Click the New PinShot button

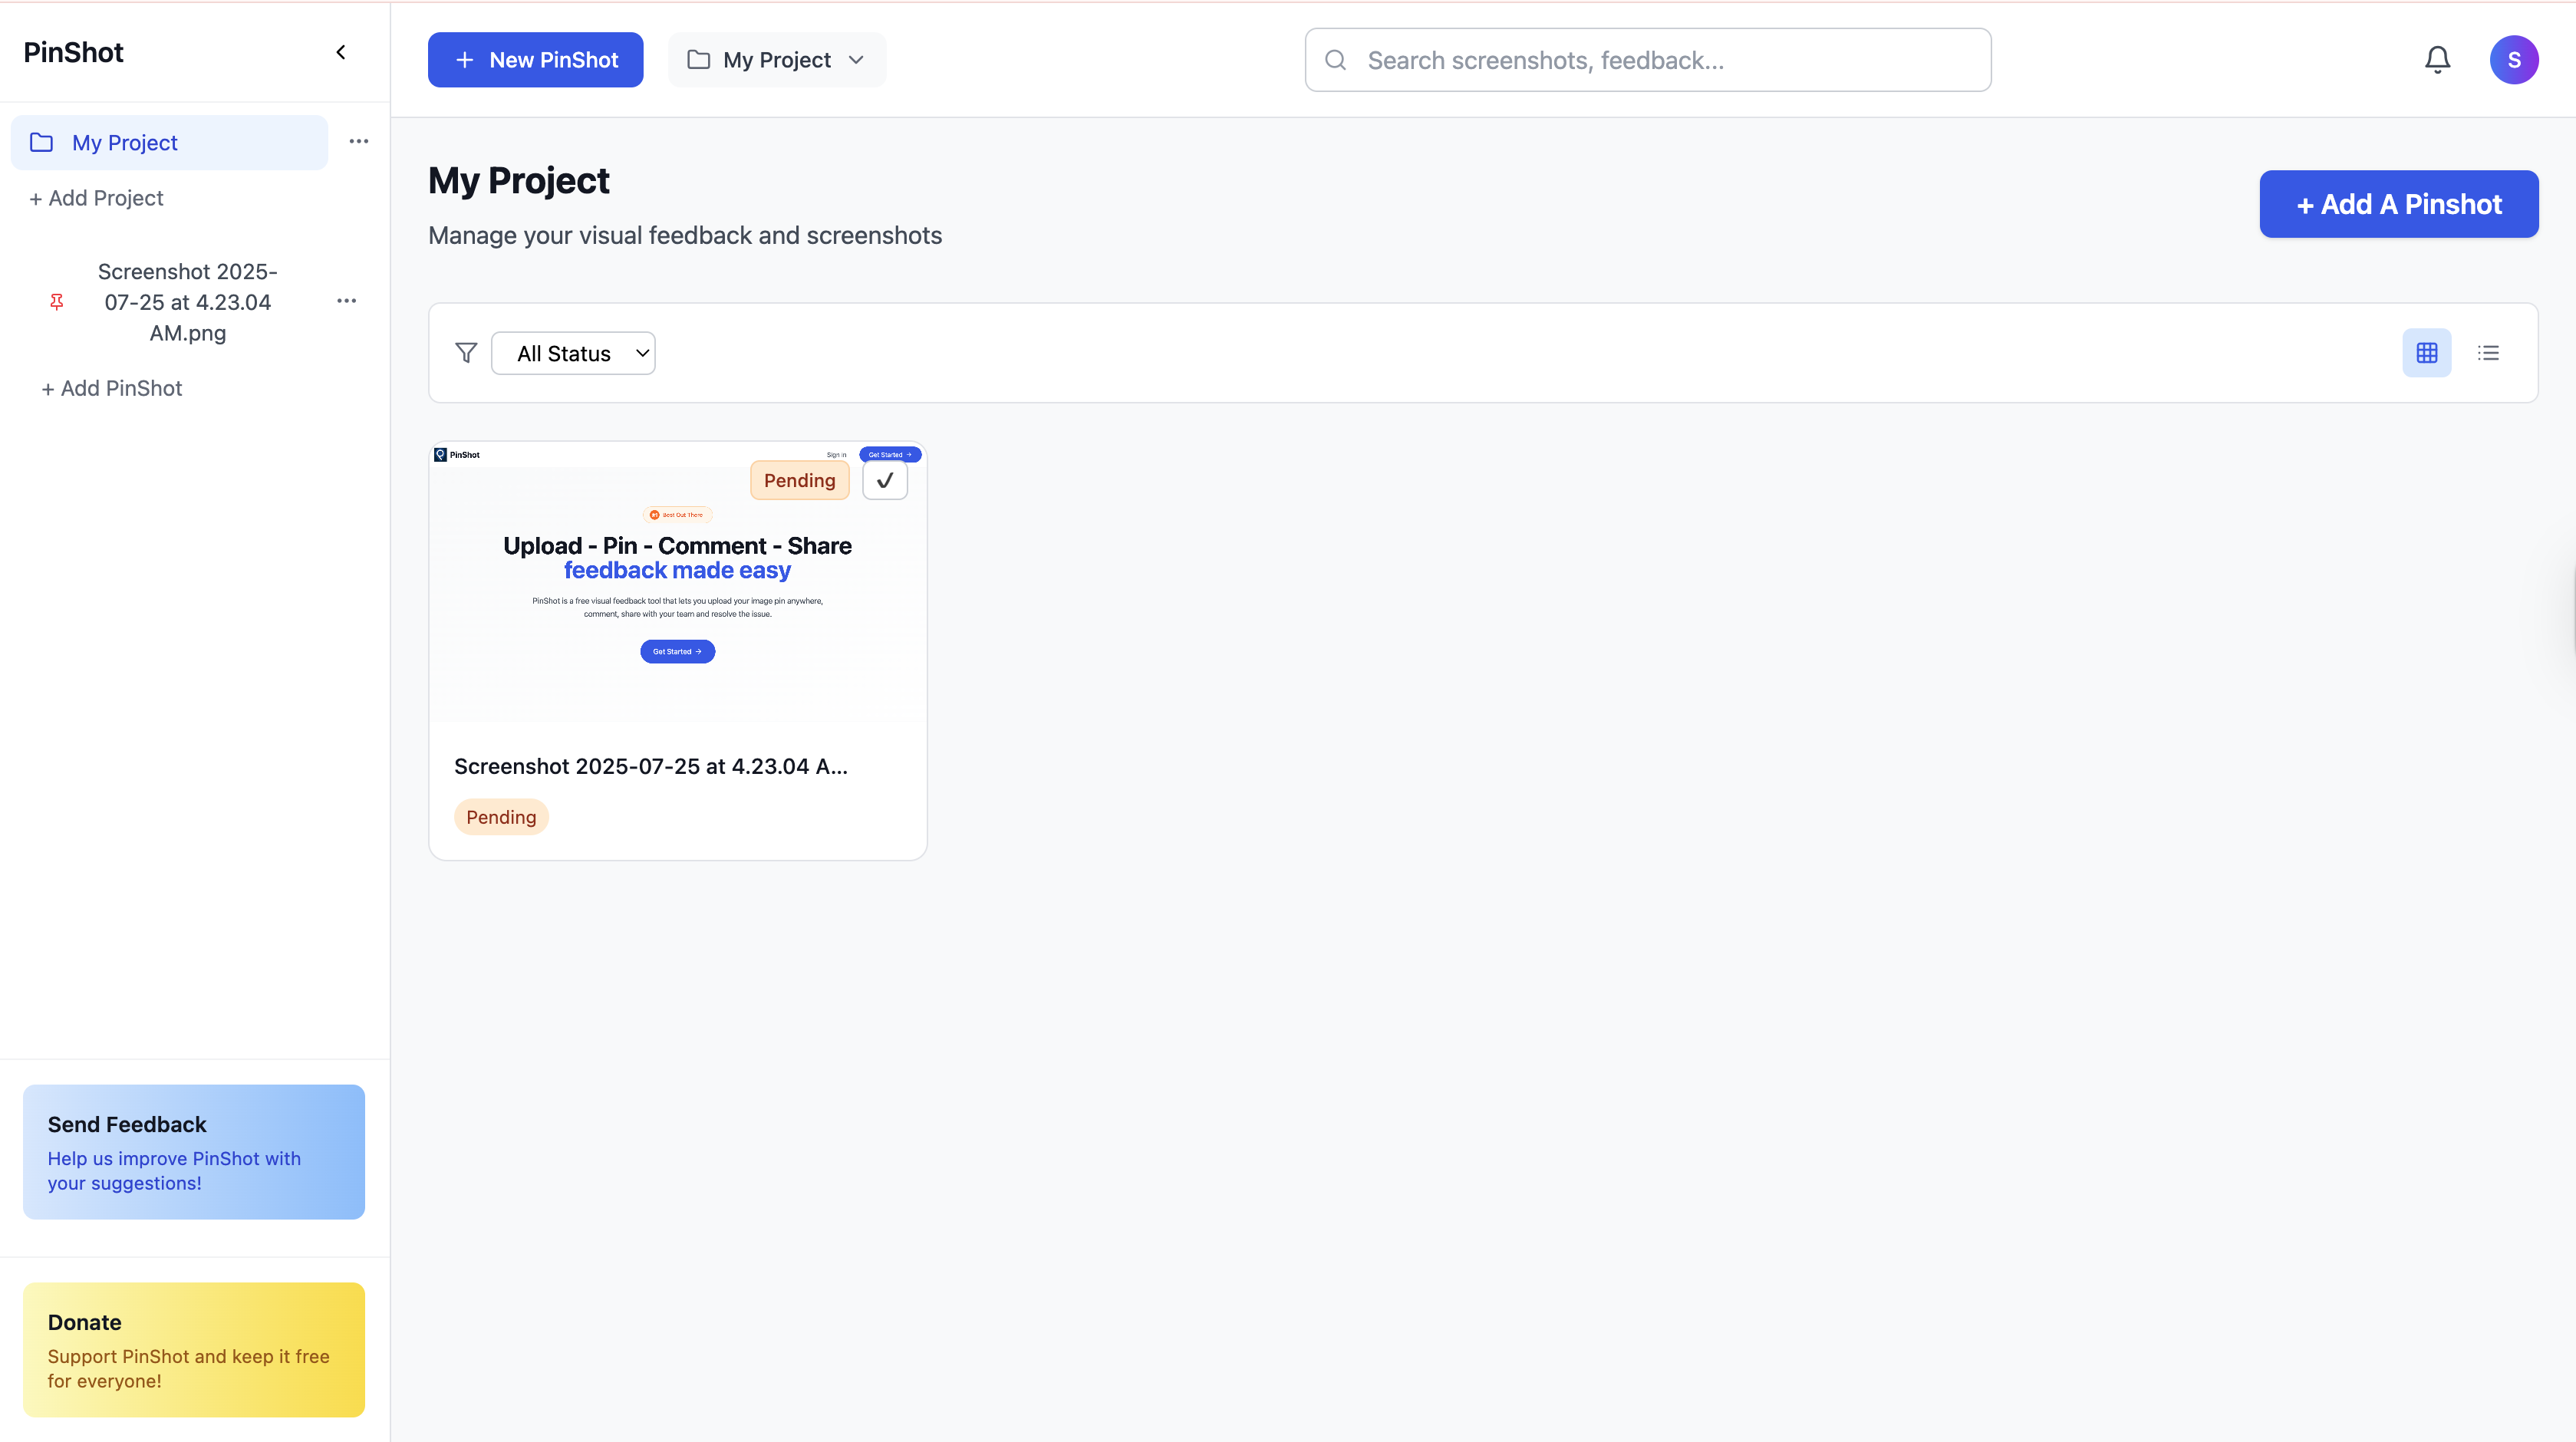point(535,60)
